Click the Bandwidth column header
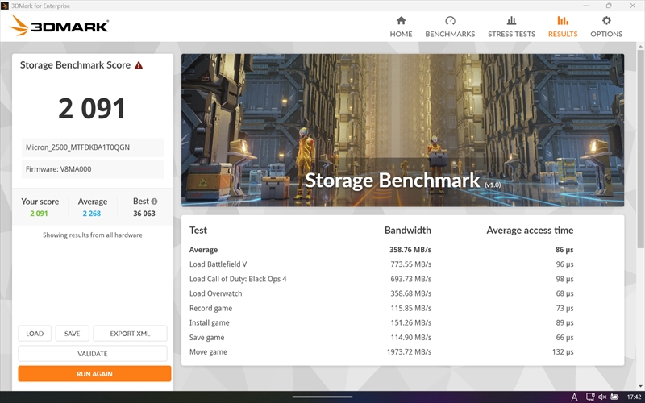 [408, 231]
